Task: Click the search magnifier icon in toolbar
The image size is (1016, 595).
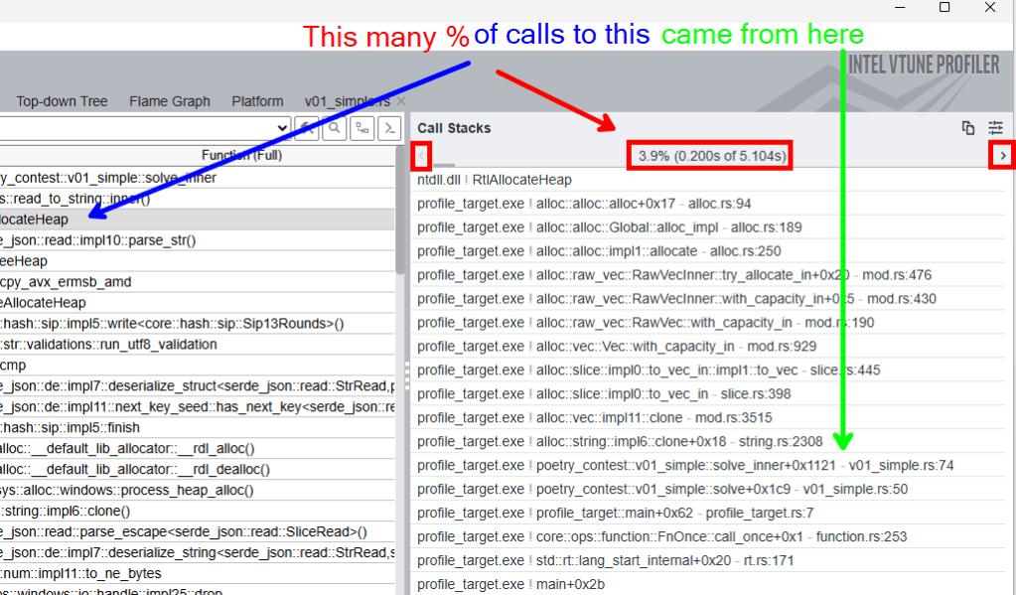Action: pyautogui.click(x=335, y=128)
